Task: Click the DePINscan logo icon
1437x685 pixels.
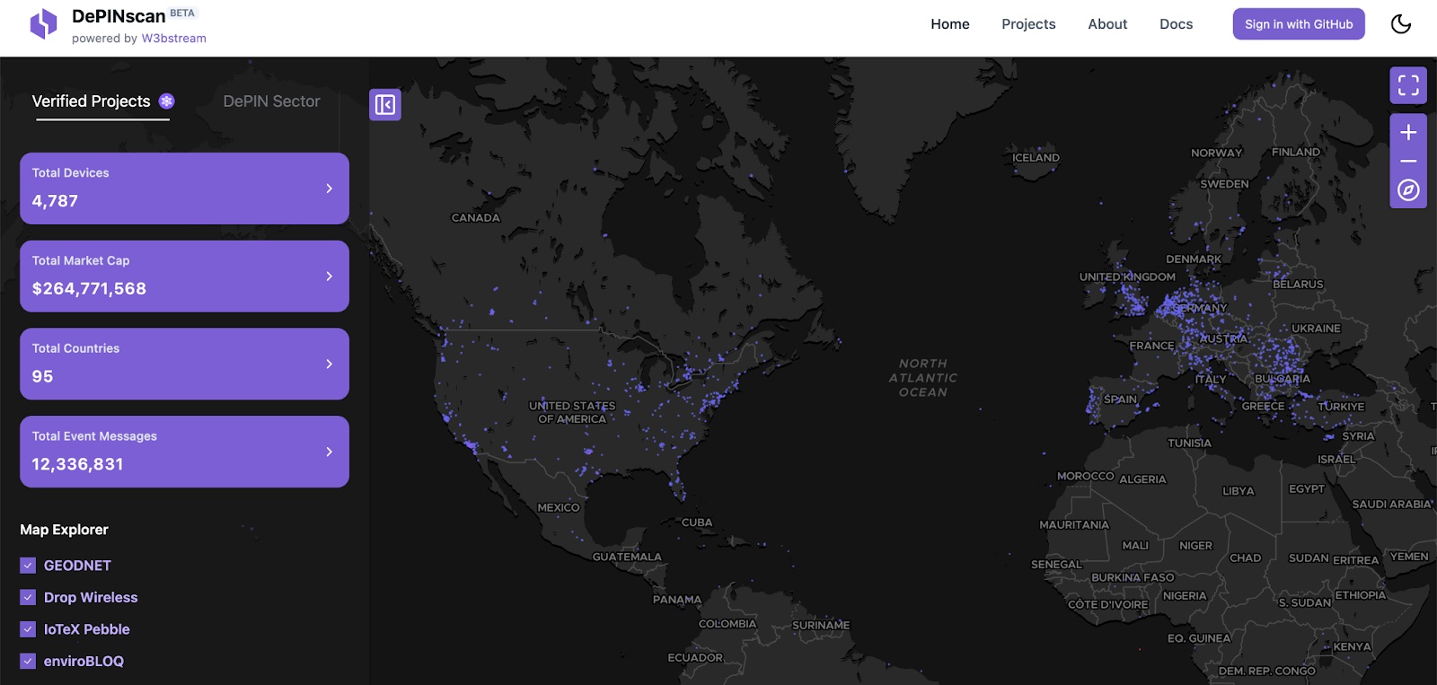Action: tap(43, 24)
